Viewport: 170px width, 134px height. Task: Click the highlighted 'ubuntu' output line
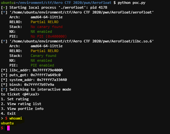pyautogui.click(x=7, y=123)
